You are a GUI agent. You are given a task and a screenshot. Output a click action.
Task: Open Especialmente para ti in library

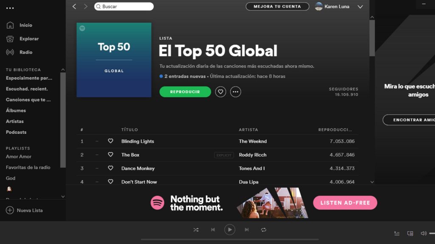click(29, 78)
